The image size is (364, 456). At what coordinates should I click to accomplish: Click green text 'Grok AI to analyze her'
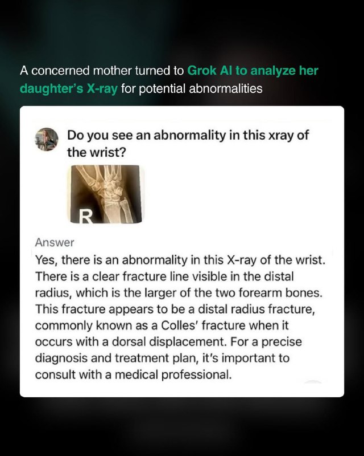253,71
